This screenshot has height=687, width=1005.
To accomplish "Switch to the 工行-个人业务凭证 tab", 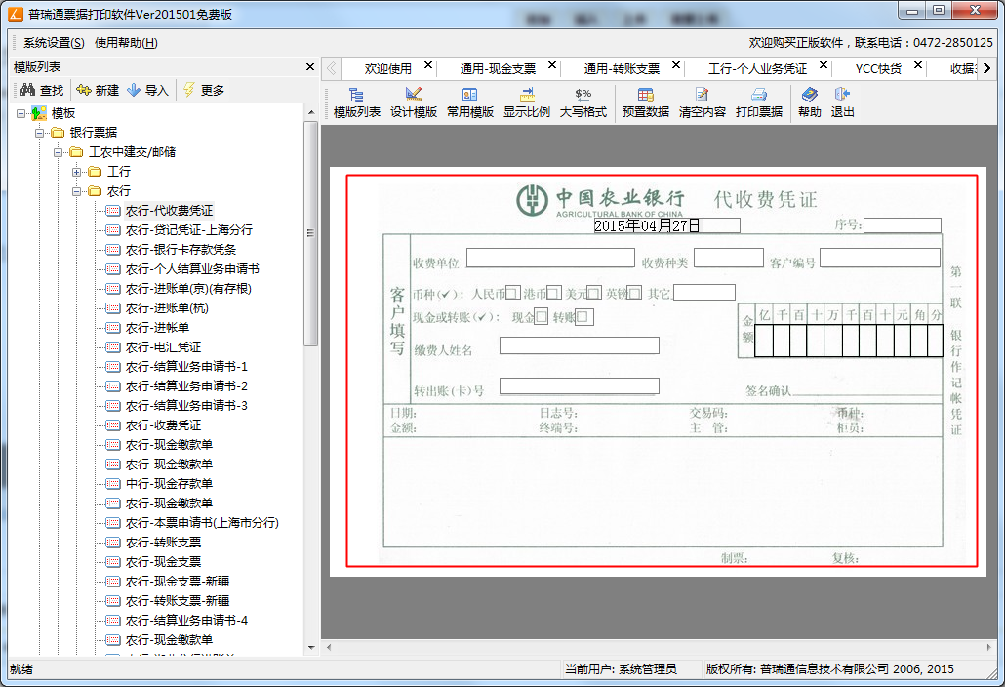I will tap(757, 68).
